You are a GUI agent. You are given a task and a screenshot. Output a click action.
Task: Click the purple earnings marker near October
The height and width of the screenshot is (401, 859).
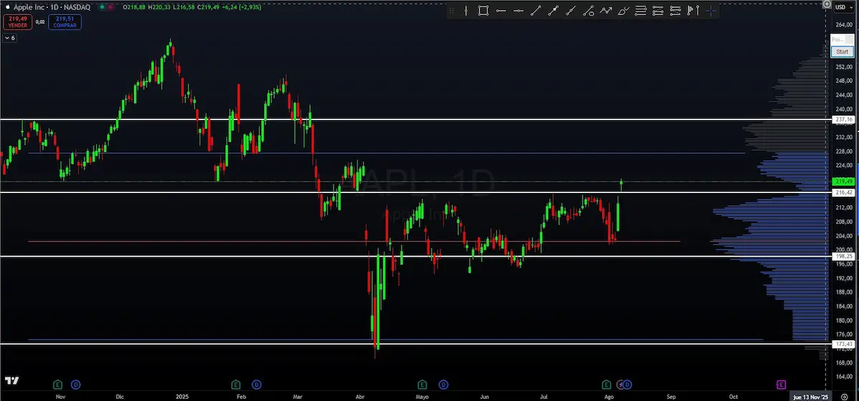[782, 385]
